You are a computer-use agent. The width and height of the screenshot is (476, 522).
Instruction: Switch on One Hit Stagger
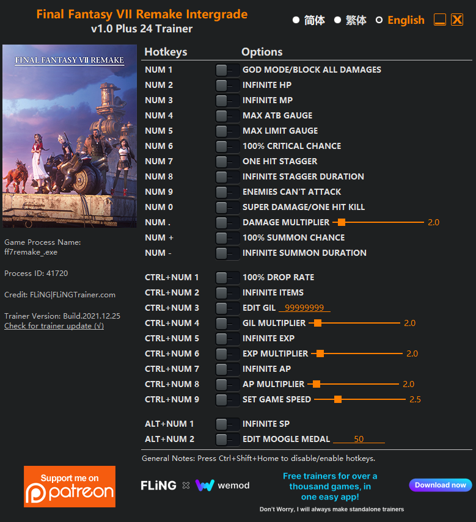coord(227,161)
